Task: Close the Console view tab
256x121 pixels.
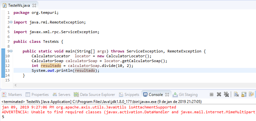Action: [x=167, y=95]
